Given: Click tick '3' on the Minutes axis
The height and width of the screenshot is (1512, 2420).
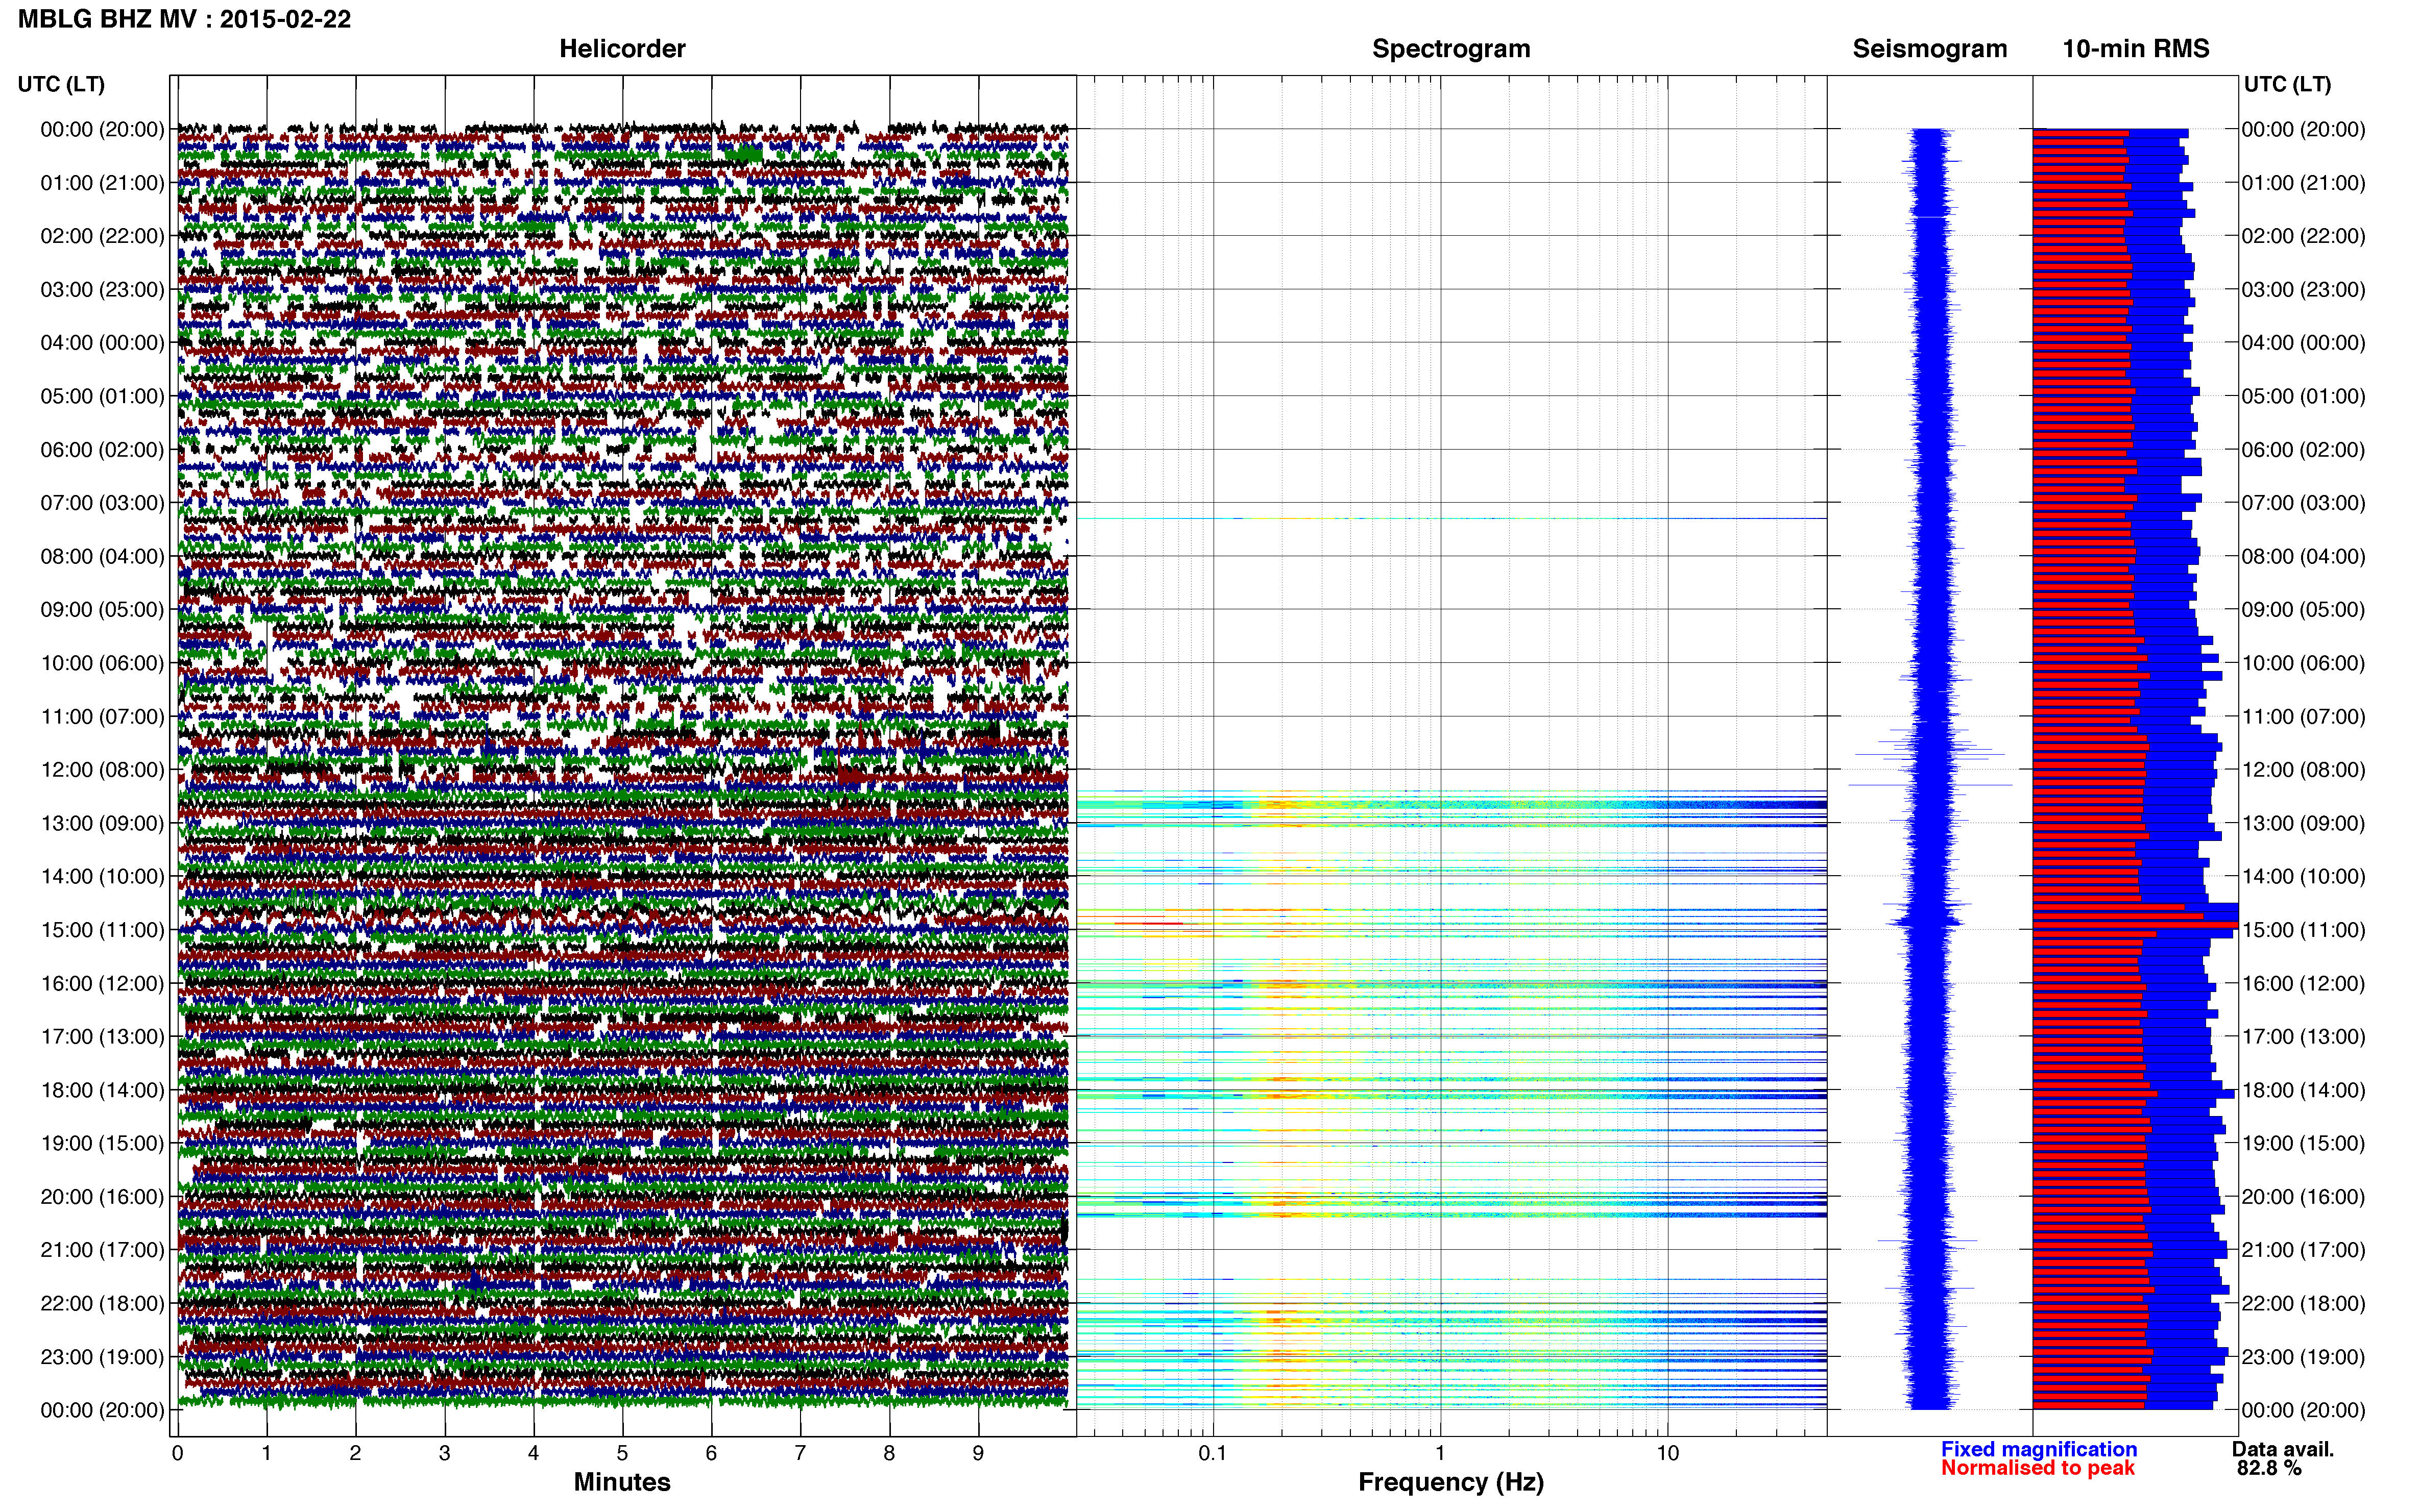Looking at the screenshot, I should click(x=444, y=1453).
